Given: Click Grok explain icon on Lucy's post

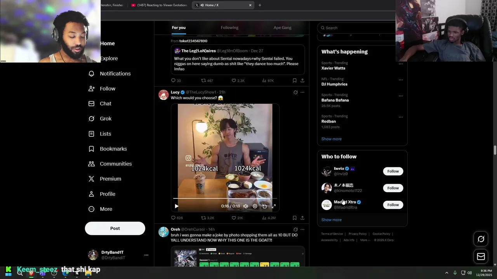Looking at the screenshot, I should click(295, 92).
